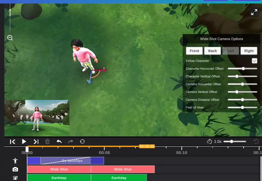262x181 pixels.
Task: Choose the Front camera view
Action: pos(194,51)
